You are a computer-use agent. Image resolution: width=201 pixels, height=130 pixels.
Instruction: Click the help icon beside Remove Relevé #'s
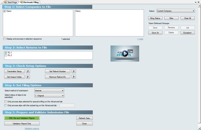pos(74,77)
